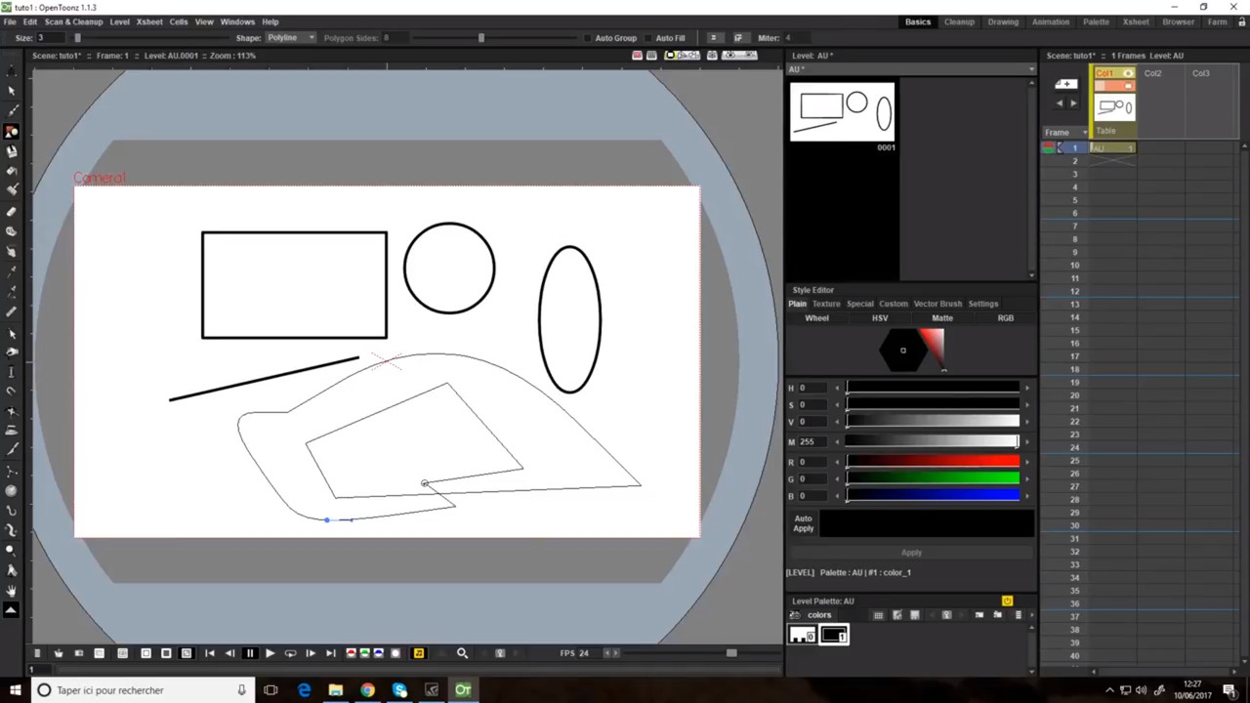Toggle the RGB sliders display

pyautogui.click(x=1005, y=318)
